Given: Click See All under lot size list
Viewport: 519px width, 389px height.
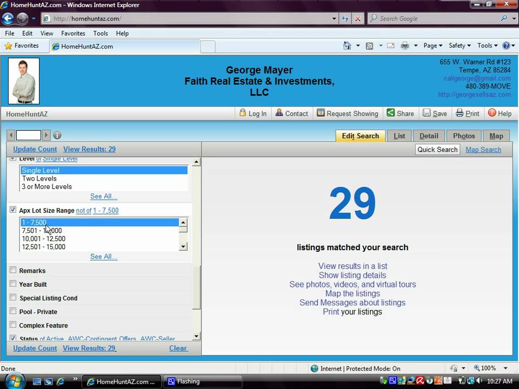Looking at the screenshot, I should coord(104,256).
